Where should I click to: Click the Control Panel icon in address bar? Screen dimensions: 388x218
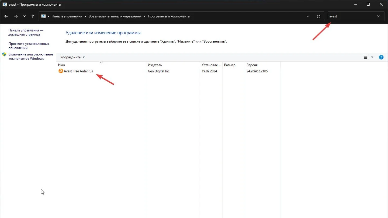coord(43,16)
